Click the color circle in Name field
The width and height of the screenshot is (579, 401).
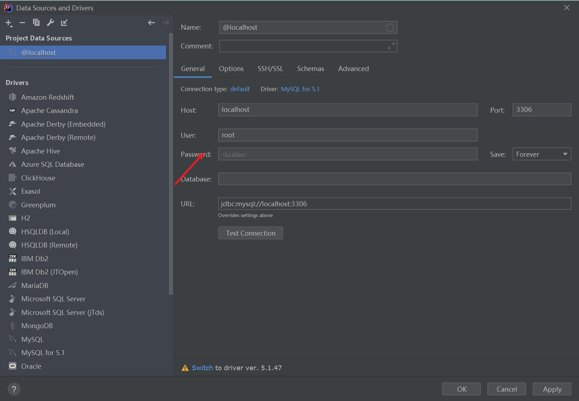pos(390,28)
